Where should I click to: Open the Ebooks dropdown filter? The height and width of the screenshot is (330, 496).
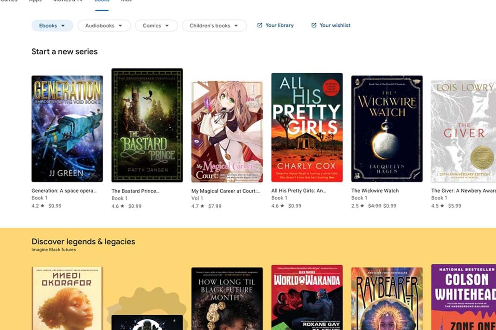pyautogui.click(x=52, y=25)
